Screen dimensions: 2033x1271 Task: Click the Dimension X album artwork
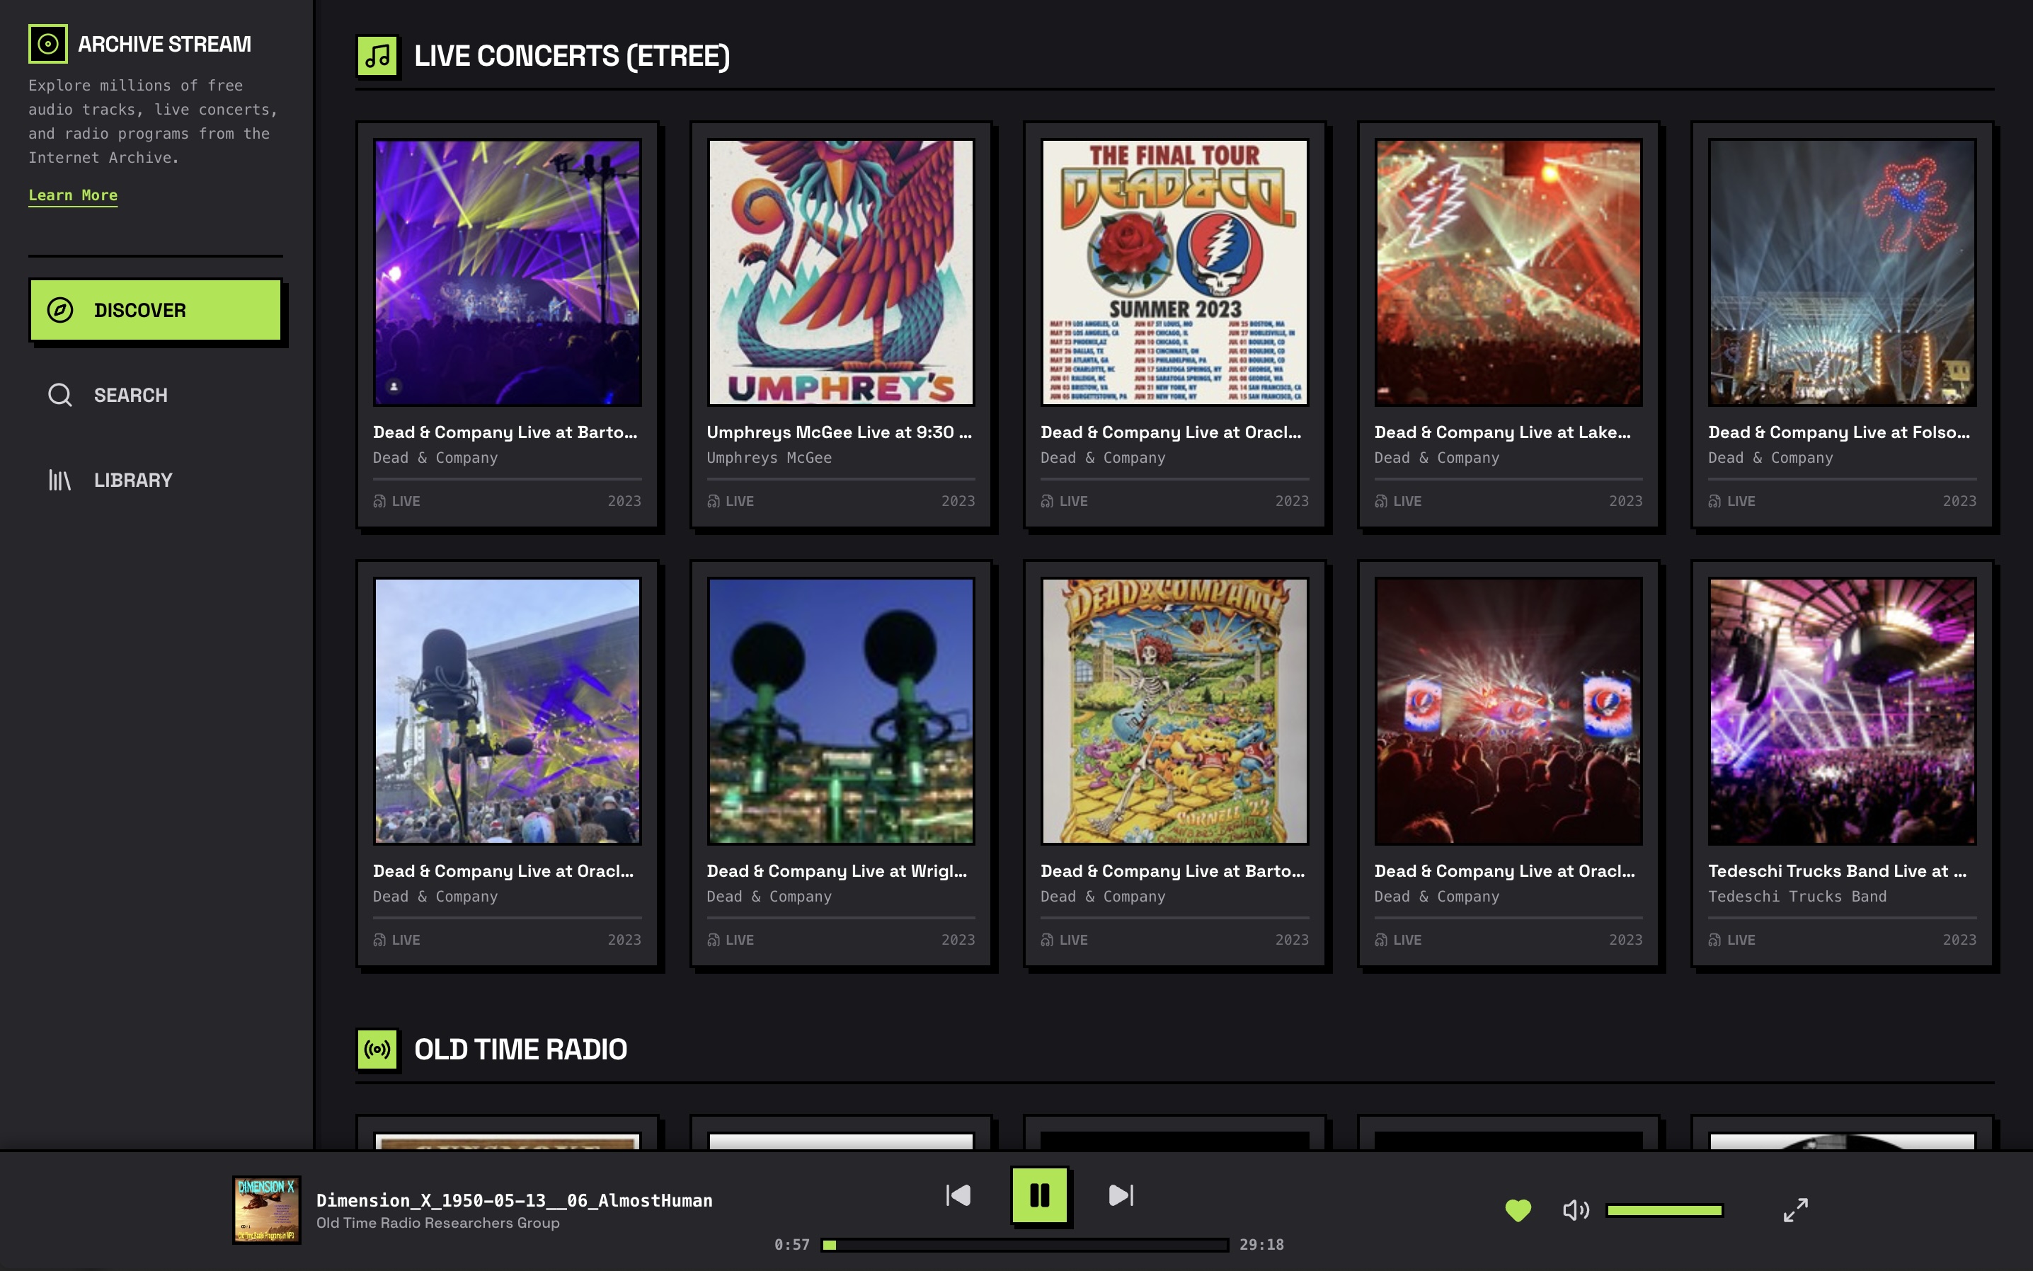pyautogui.click(x=268, y=1210)
